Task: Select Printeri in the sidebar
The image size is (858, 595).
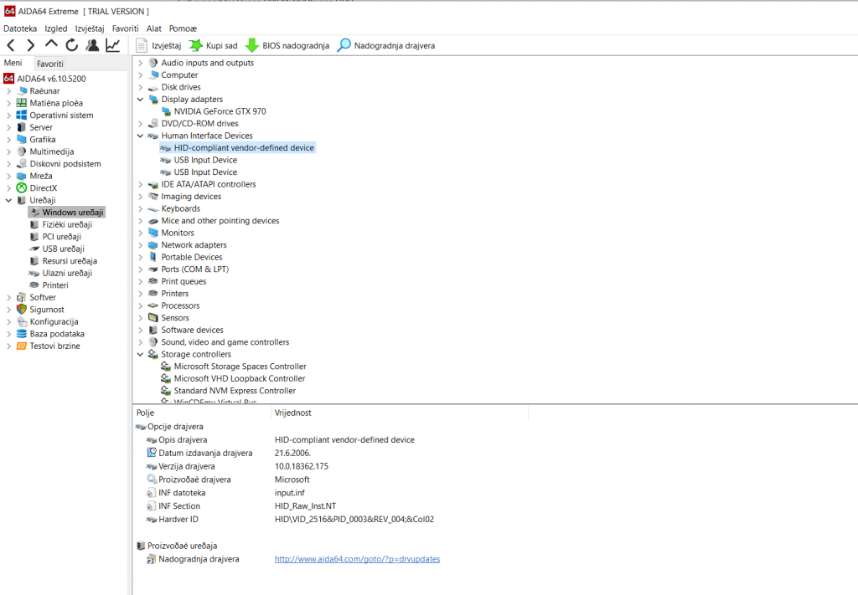Action: point(49,285)
